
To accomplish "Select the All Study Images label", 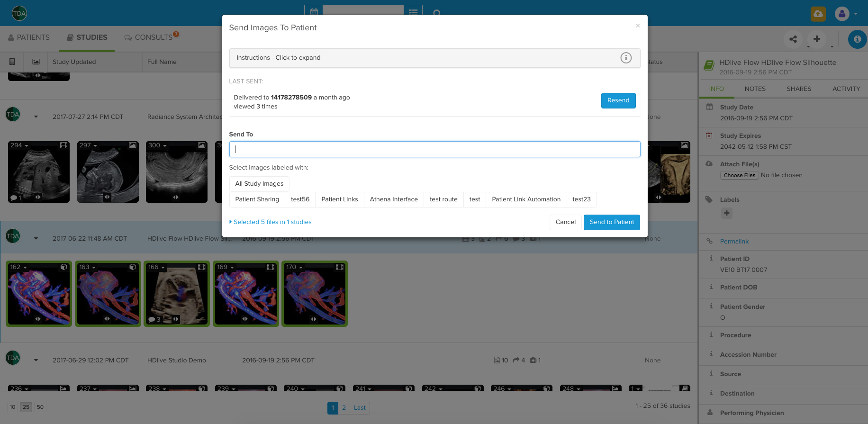I will click(x=259, y=184).
